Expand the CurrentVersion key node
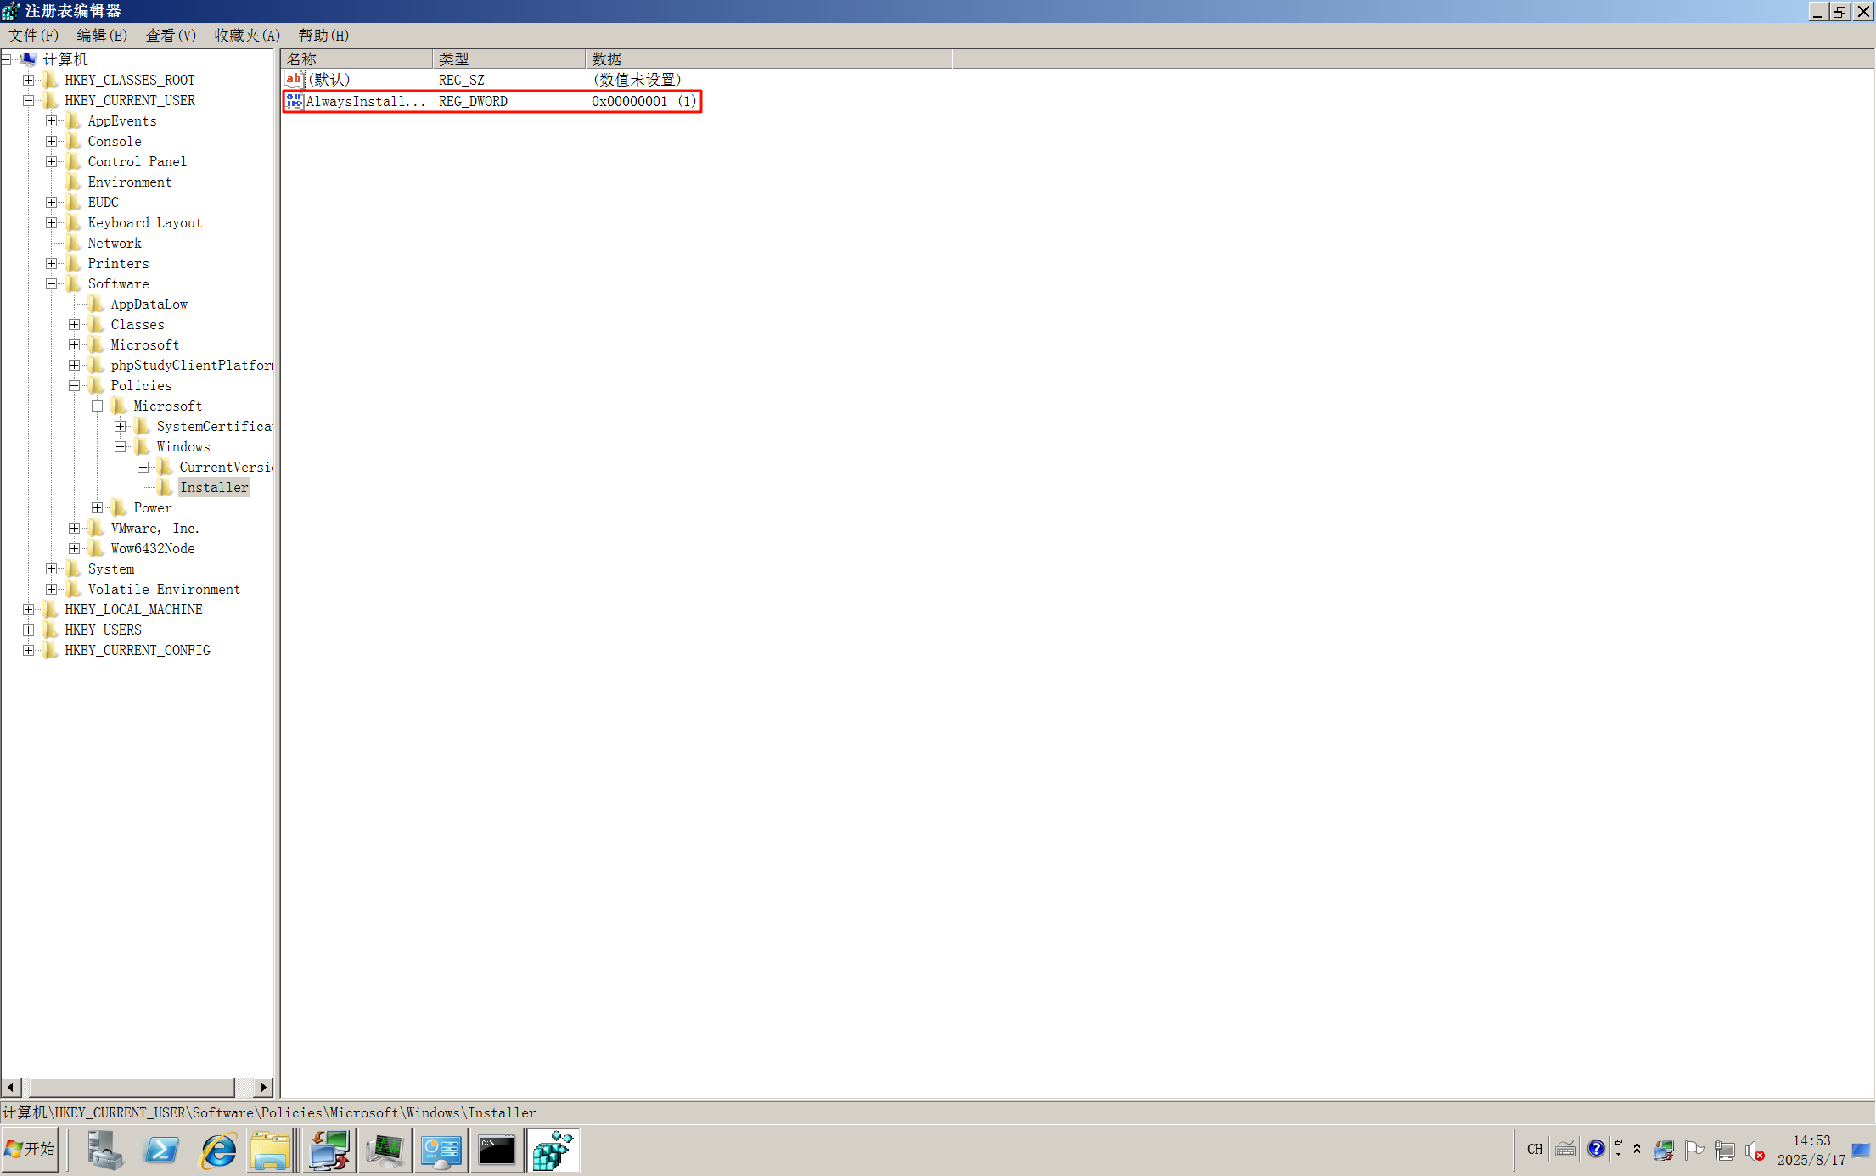This screenshot has height=1176, width=1876. 143,467
